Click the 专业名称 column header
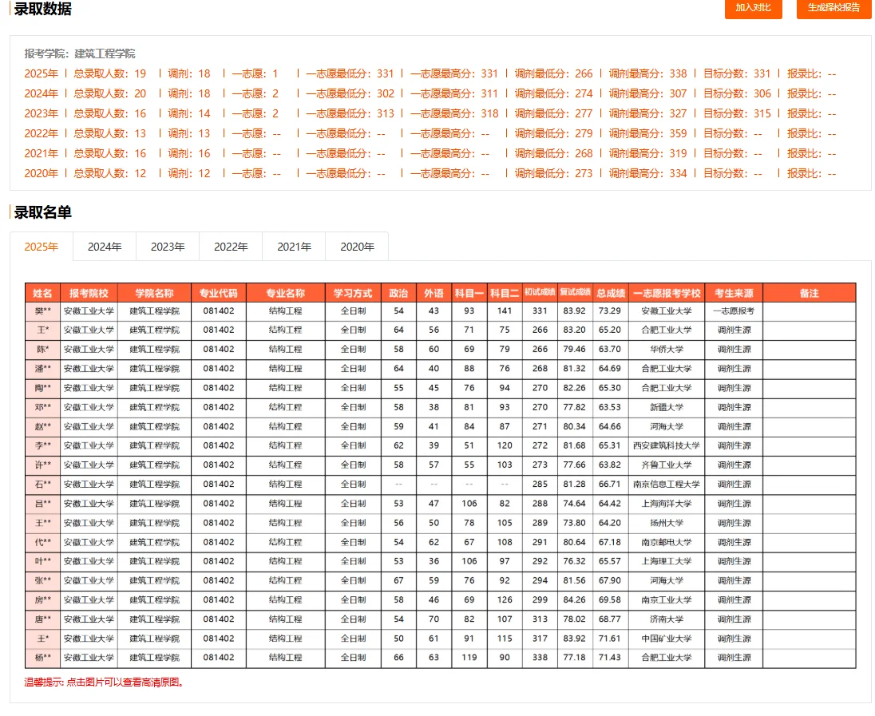Viewport: 875px width, 716px height. click(x=286, y=293)
